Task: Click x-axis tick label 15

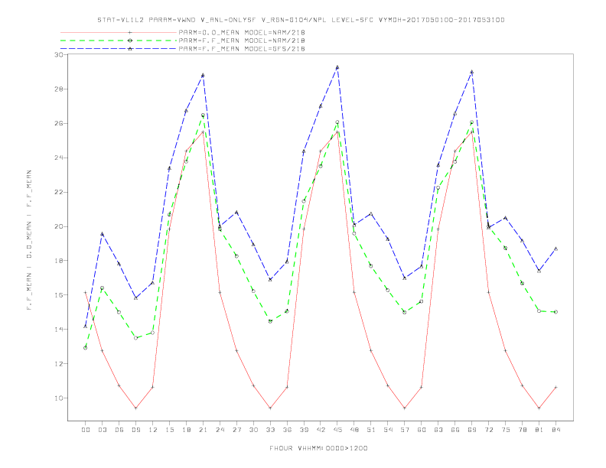Action: 169,430
